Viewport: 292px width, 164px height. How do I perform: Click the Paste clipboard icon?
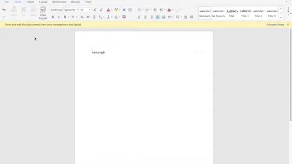click(x=14, y=10)
